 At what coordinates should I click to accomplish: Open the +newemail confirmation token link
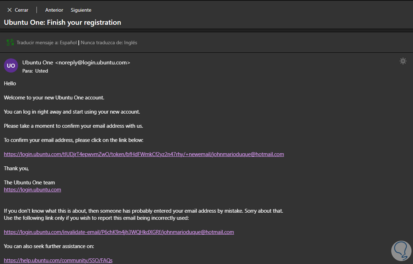point(144,154)
